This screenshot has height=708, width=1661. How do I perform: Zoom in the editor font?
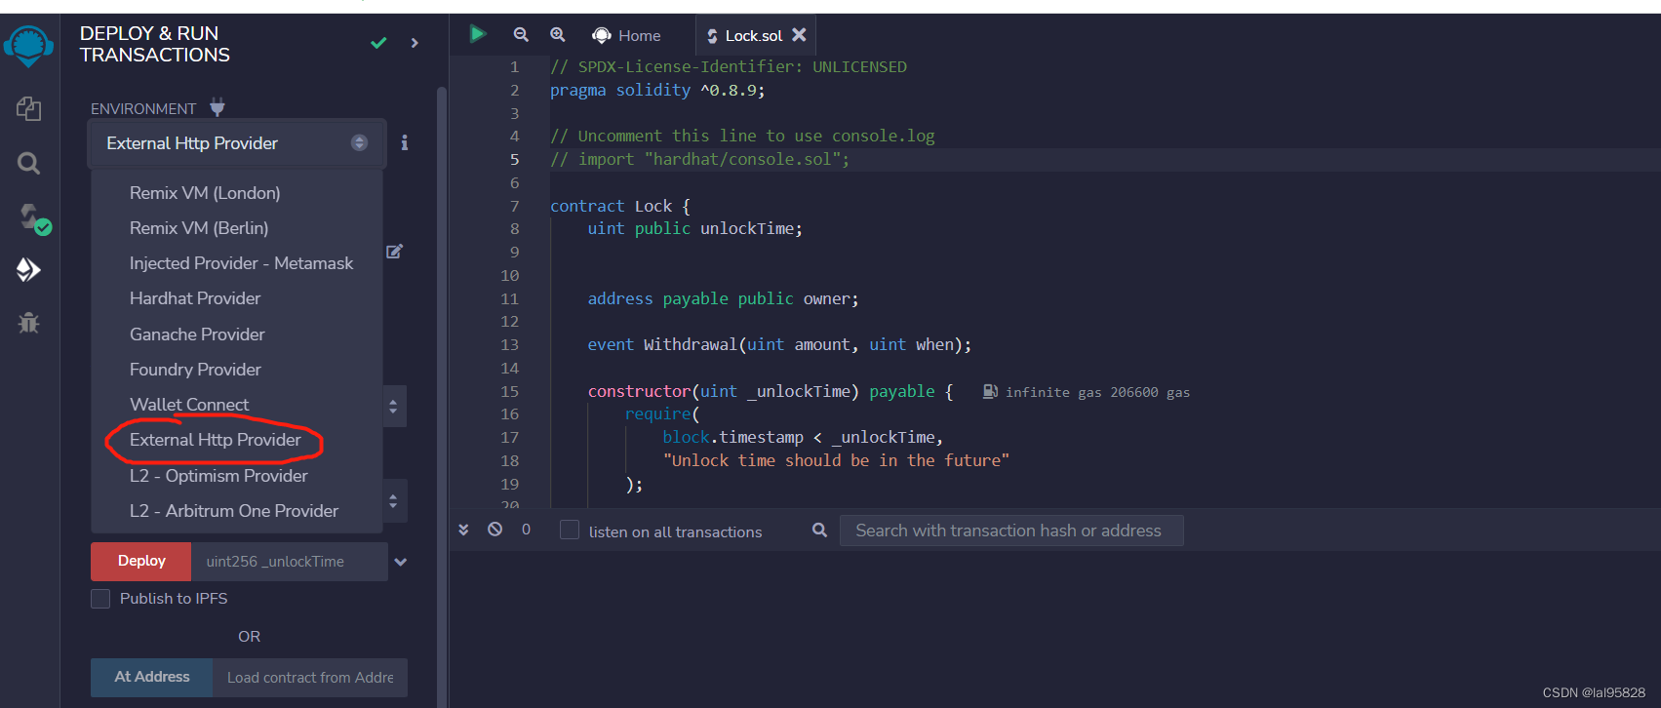[x=558, y=34]
